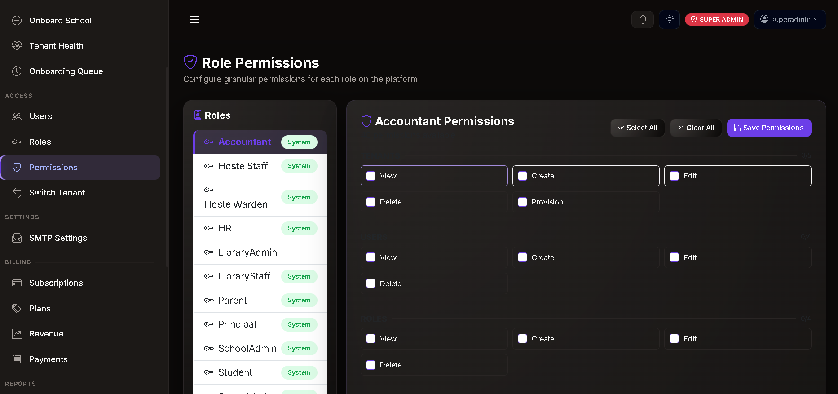This screenshot has height=394, width=838.
Task: Click the Users people icon in sidebar
Action: point(17,116)
